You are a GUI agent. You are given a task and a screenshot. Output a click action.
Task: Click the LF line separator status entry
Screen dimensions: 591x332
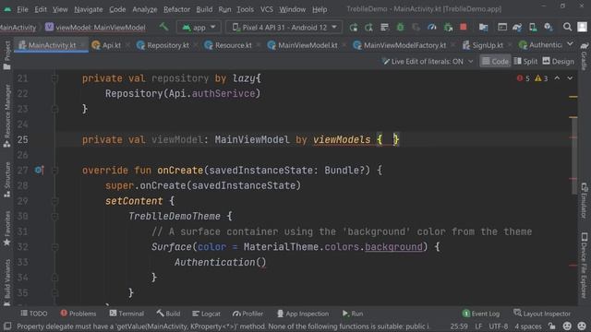[478, 326]
